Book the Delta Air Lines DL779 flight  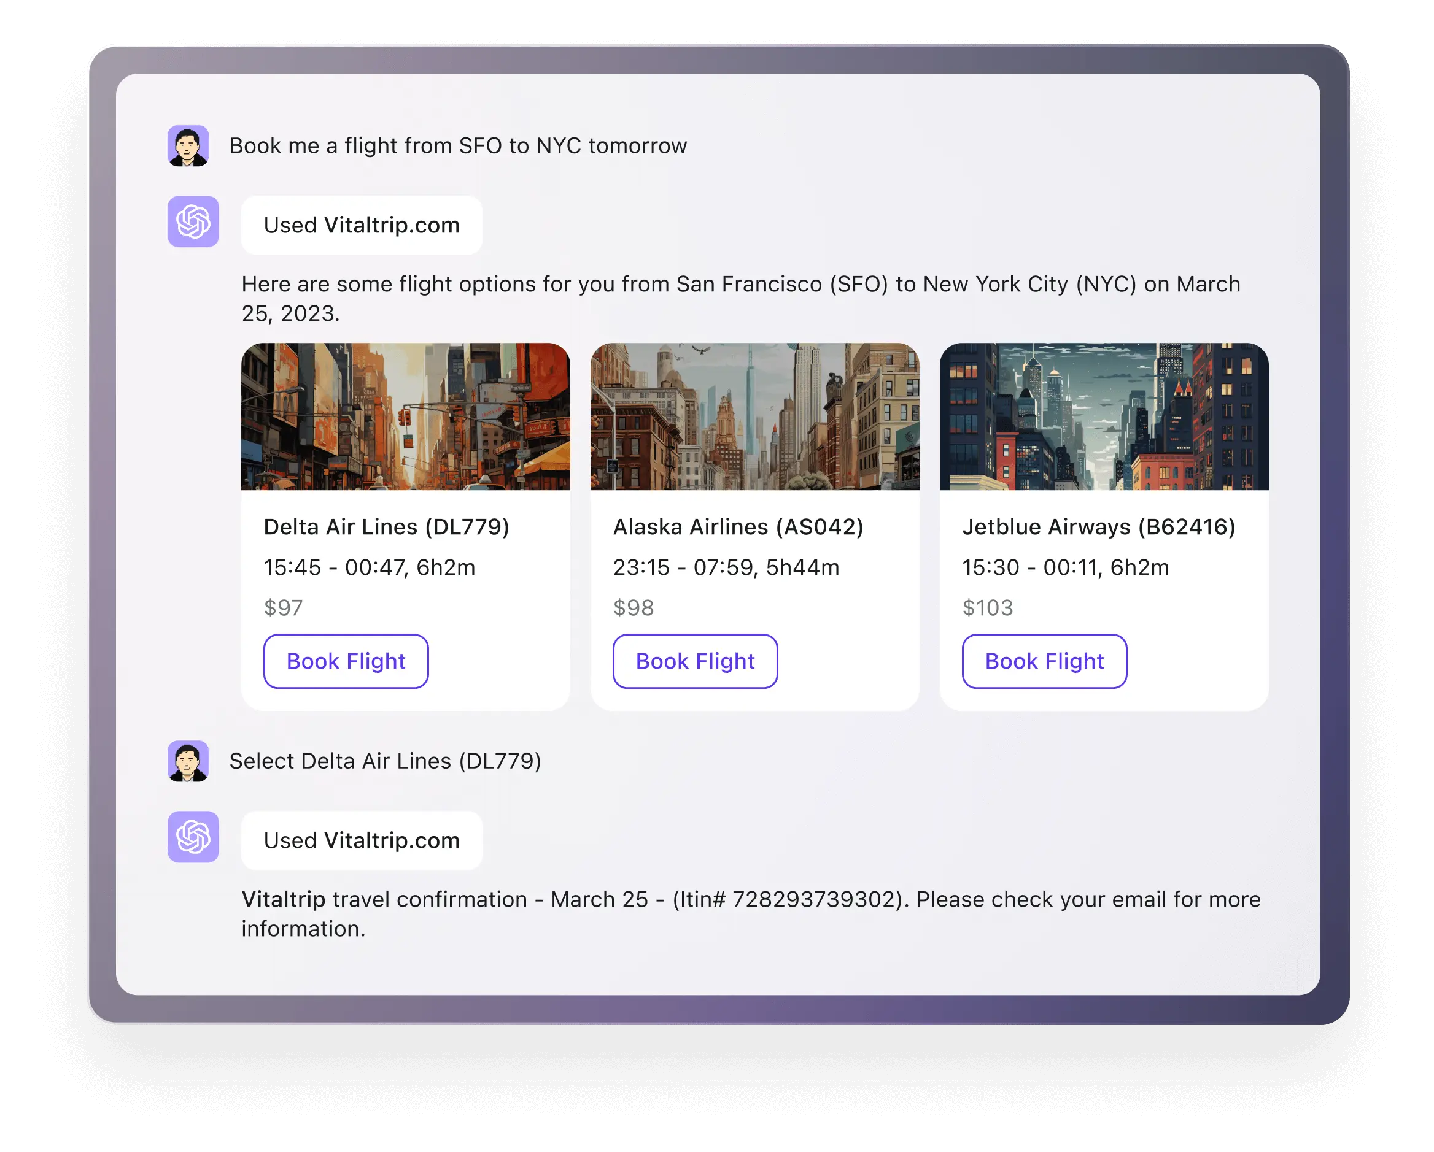[346, 661]
